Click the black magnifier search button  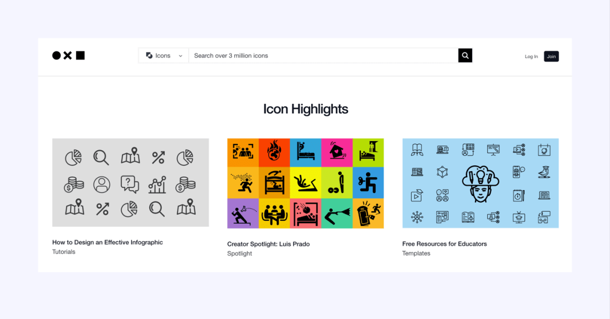465,56
